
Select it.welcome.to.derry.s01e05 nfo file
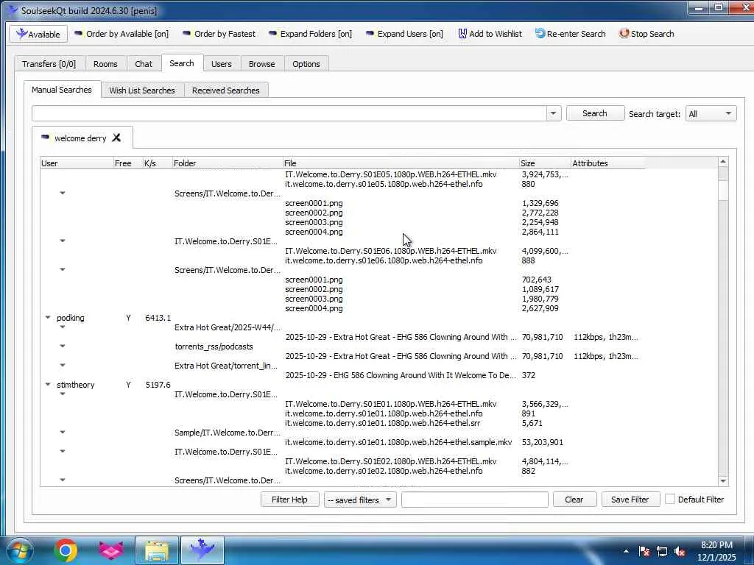(x=383, y=184)
